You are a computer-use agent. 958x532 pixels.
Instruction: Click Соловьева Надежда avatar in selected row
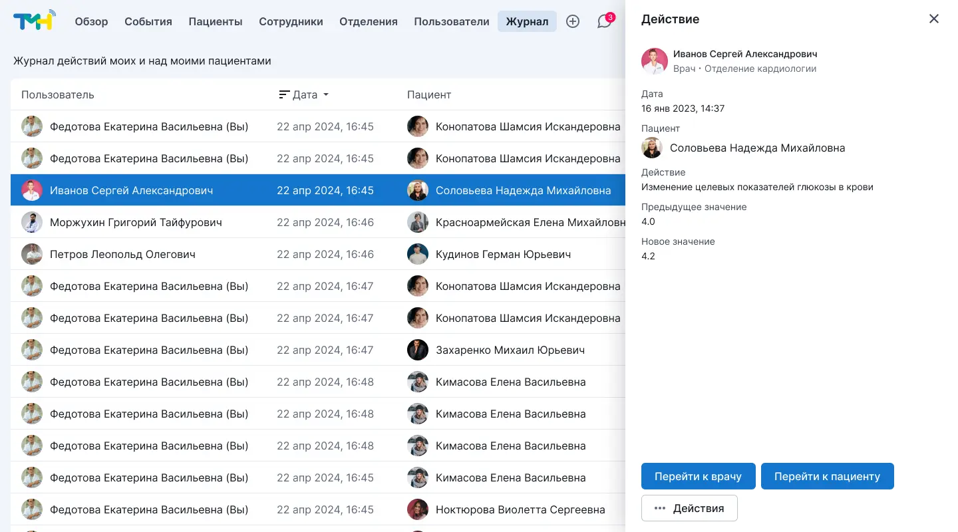418,190
